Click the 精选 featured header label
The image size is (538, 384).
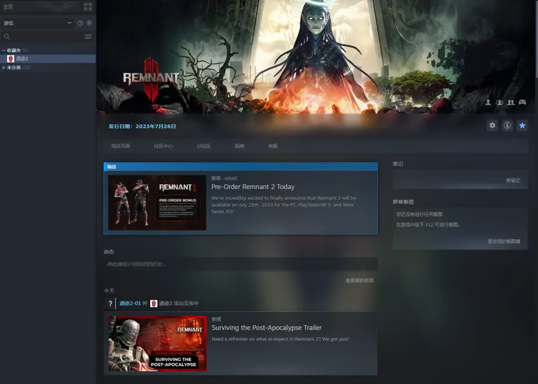pyautogui.click(x=112, y=167)
